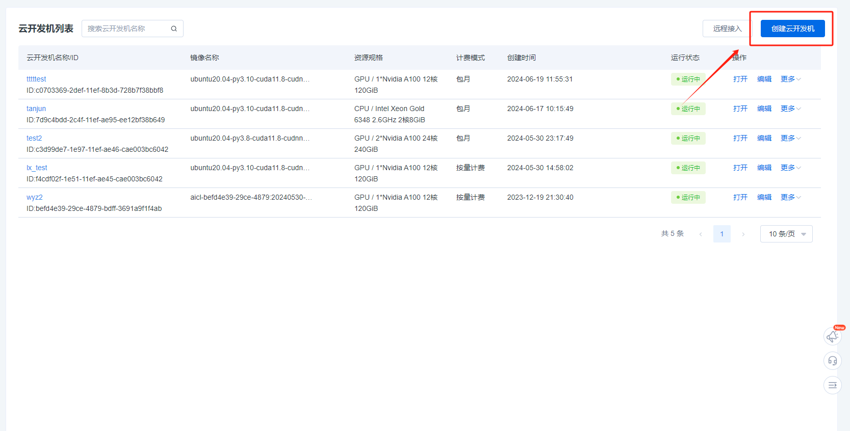The width and height of the screenshot is (850, 431).
Task: Click 打开 for tttttest
Action: coord(740,79)
